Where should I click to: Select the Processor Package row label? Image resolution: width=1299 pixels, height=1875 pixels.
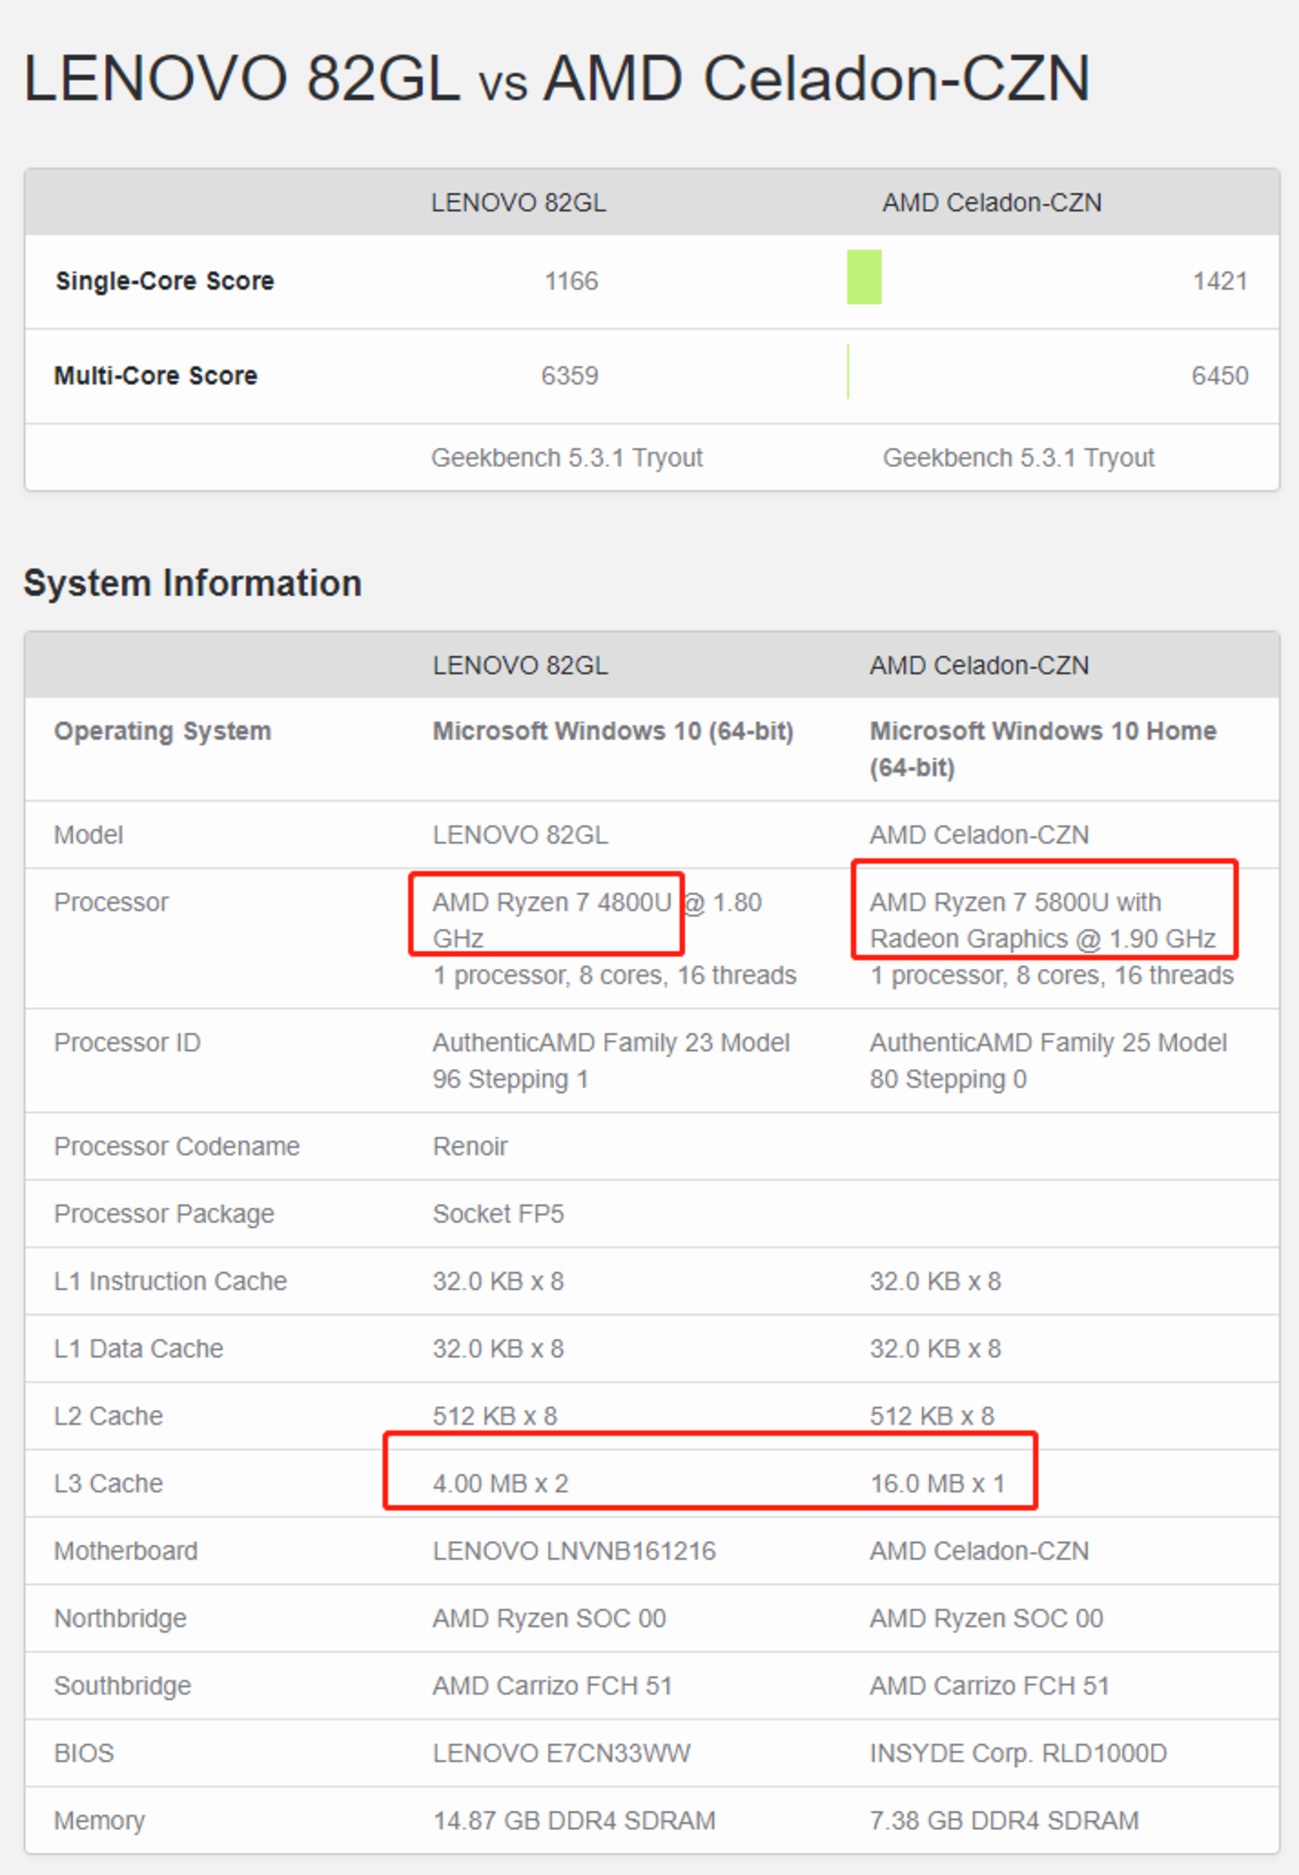(x=164, y=1214)
